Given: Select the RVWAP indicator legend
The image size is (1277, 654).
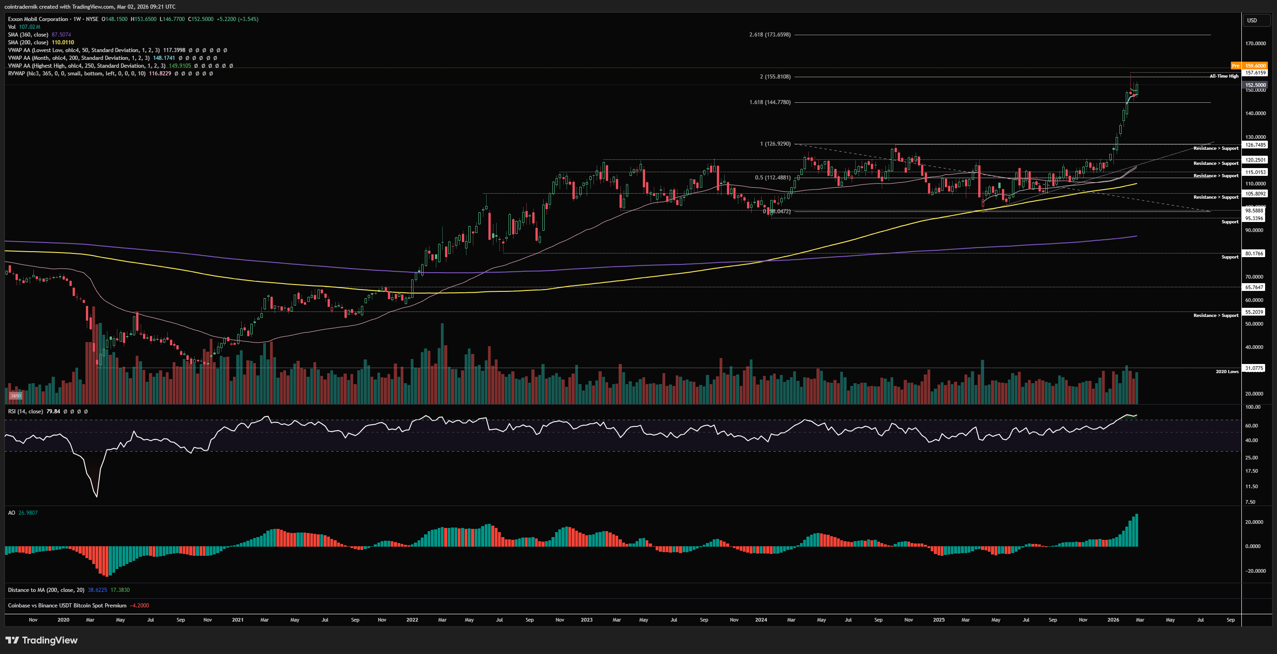Looking at the screenshot, I should (76, 74).
